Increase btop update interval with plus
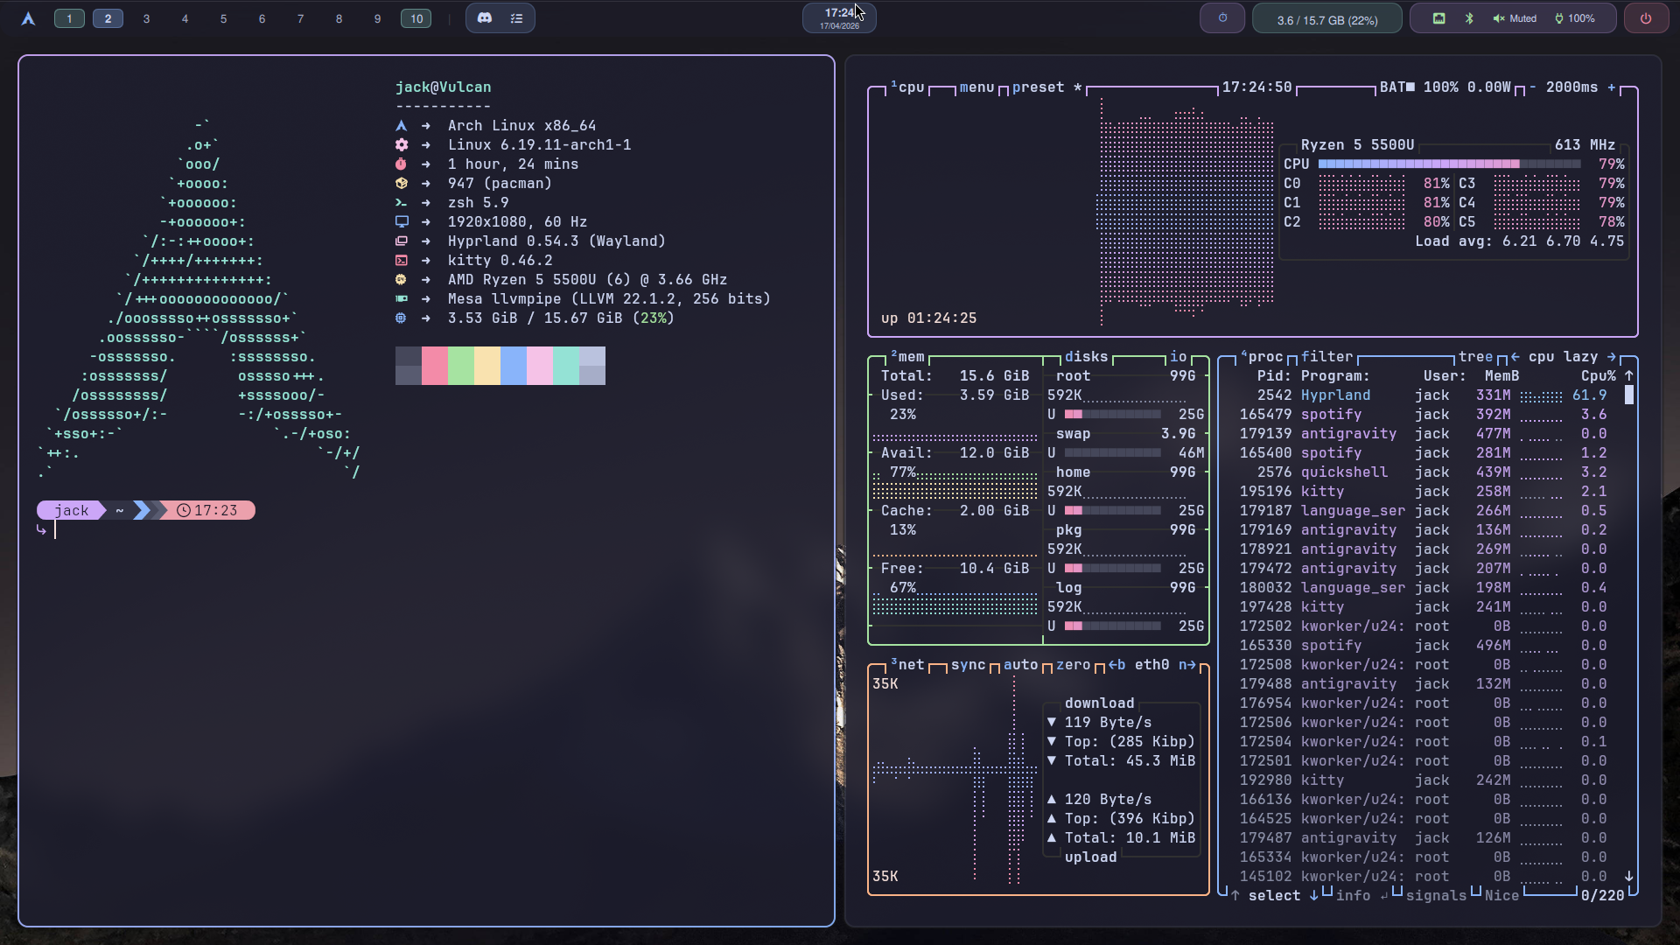 pos(1612,87)
